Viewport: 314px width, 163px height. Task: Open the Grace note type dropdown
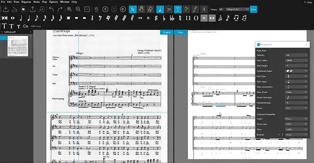tap(296, 97)
